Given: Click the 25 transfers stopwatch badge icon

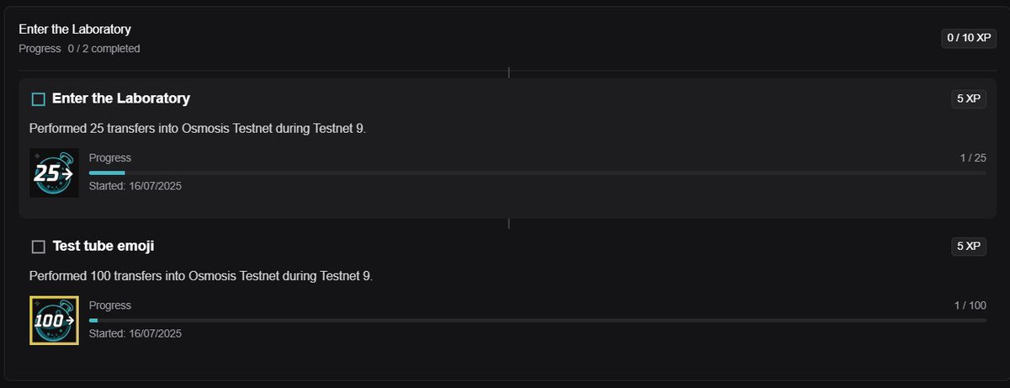Looking at the screenshot, I should pyautogui.click(x=54, y=173).
